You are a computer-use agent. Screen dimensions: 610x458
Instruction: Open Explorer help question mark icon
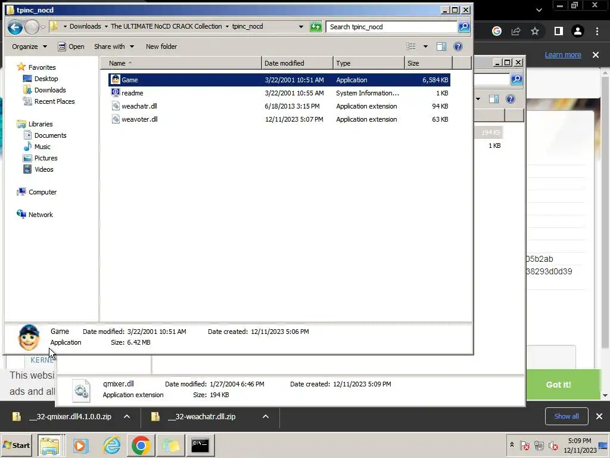[458, 47]
